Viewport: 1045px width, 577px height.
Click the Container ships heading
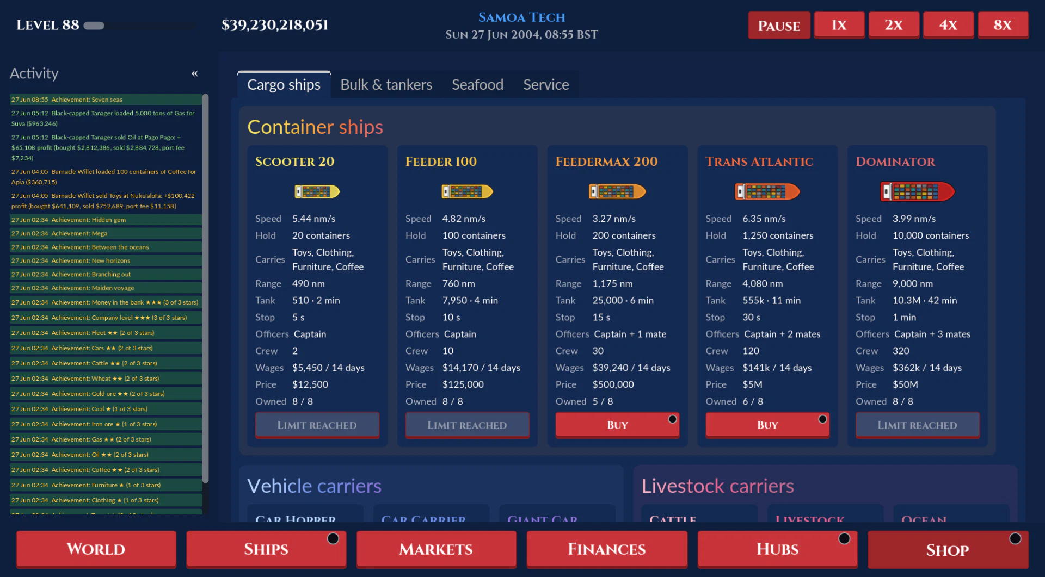click(x=315, y=127)
